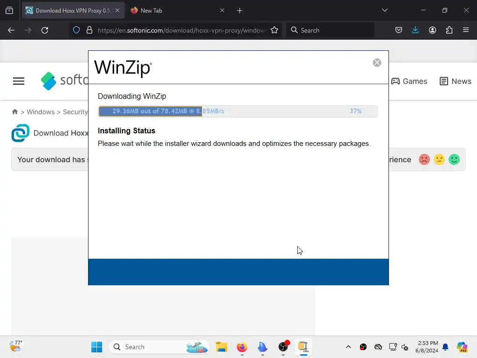The width and height of the screenshot is (477, 358).
Task: Click the WinZip download progress bar
Action: click(238, 111)
